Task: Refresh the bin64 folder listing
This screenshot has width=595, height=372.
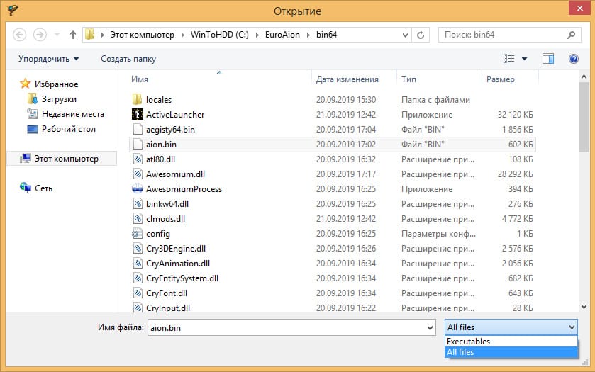Action: [x=421, y=35]
